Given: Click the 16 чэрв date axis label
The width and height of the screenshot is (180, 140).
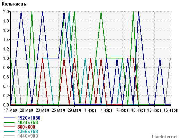Looking at the screenshot, I should [171, 110].
